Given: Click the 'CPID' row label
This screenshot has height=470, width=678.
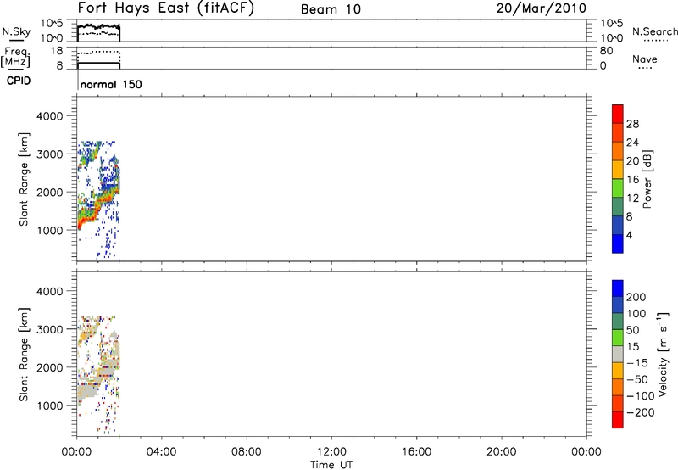Looking at the screenshot, I should (19, 81).
